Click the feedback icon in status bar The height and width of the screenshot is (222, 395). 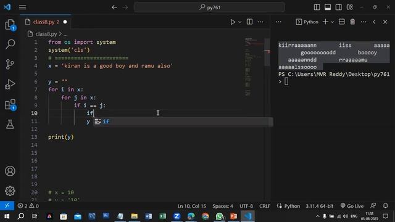tap(373, 205)
